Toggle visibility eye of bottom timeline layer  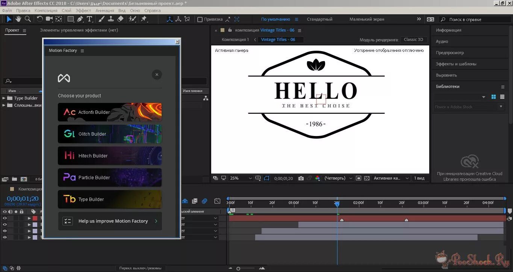click(x=5, y=237)
